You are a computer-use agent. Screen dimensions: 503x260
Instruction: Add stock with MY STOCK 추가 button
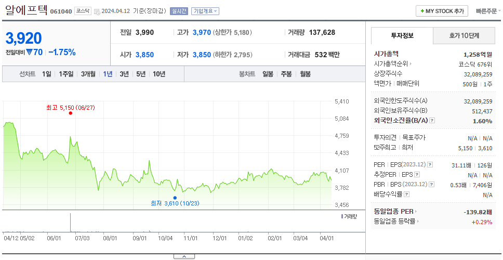(442, 11)
